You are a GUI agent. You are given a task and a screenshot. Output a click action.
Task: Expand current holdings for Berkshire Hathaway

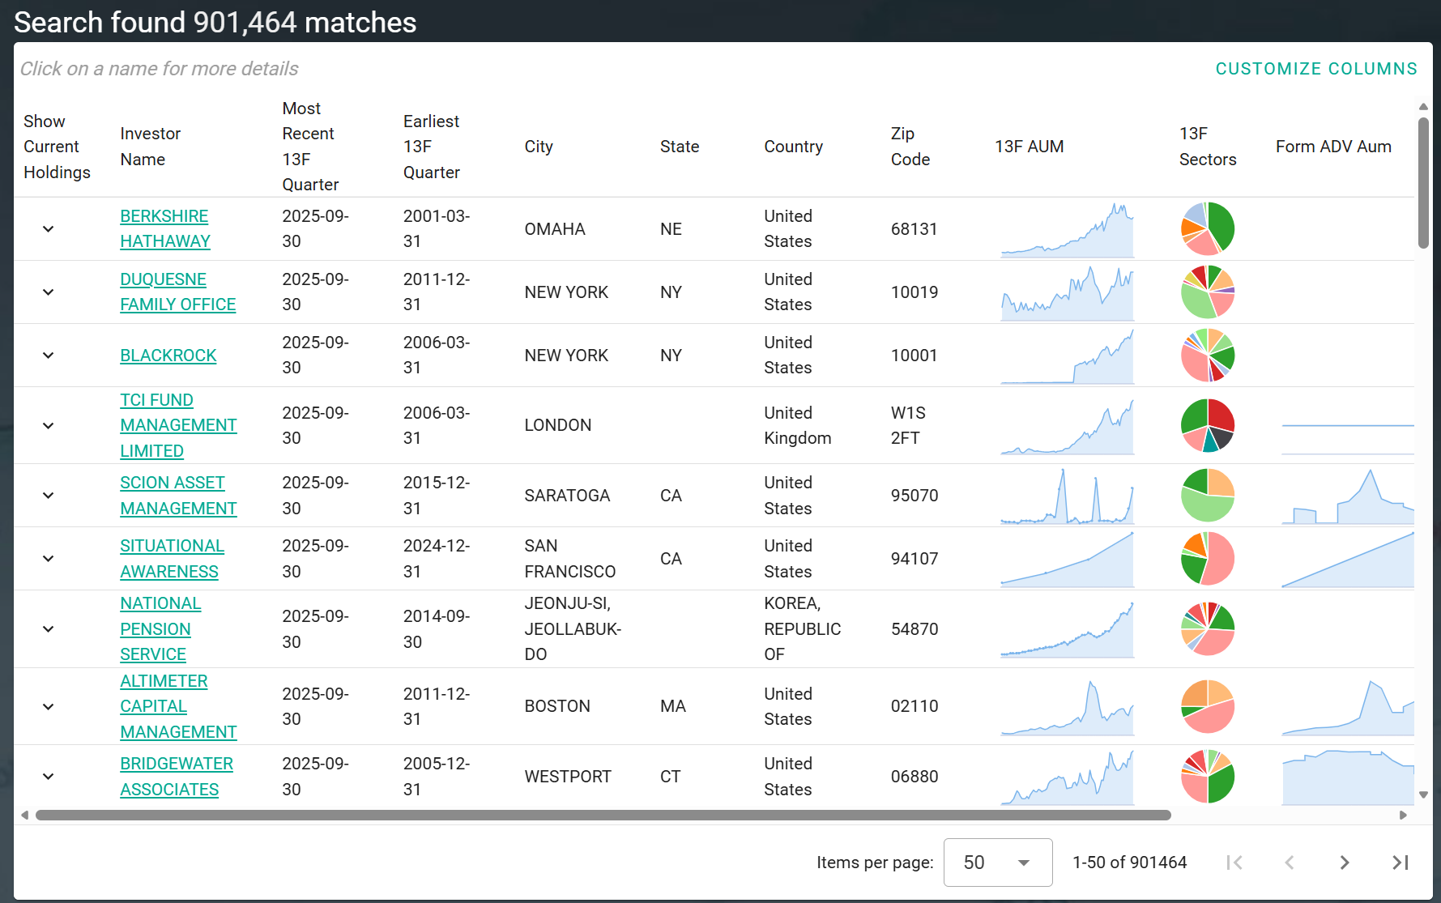coord(49,229)
